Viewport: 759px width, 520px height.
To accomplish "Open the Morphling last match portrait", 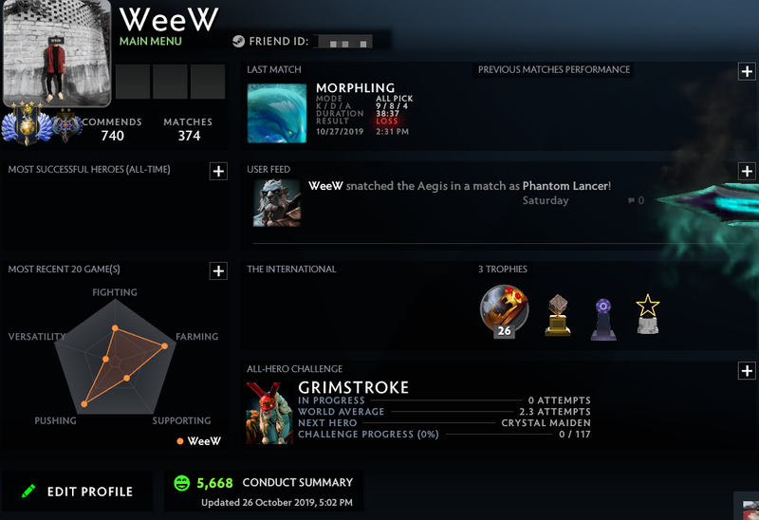I will (x=277, y=113).
